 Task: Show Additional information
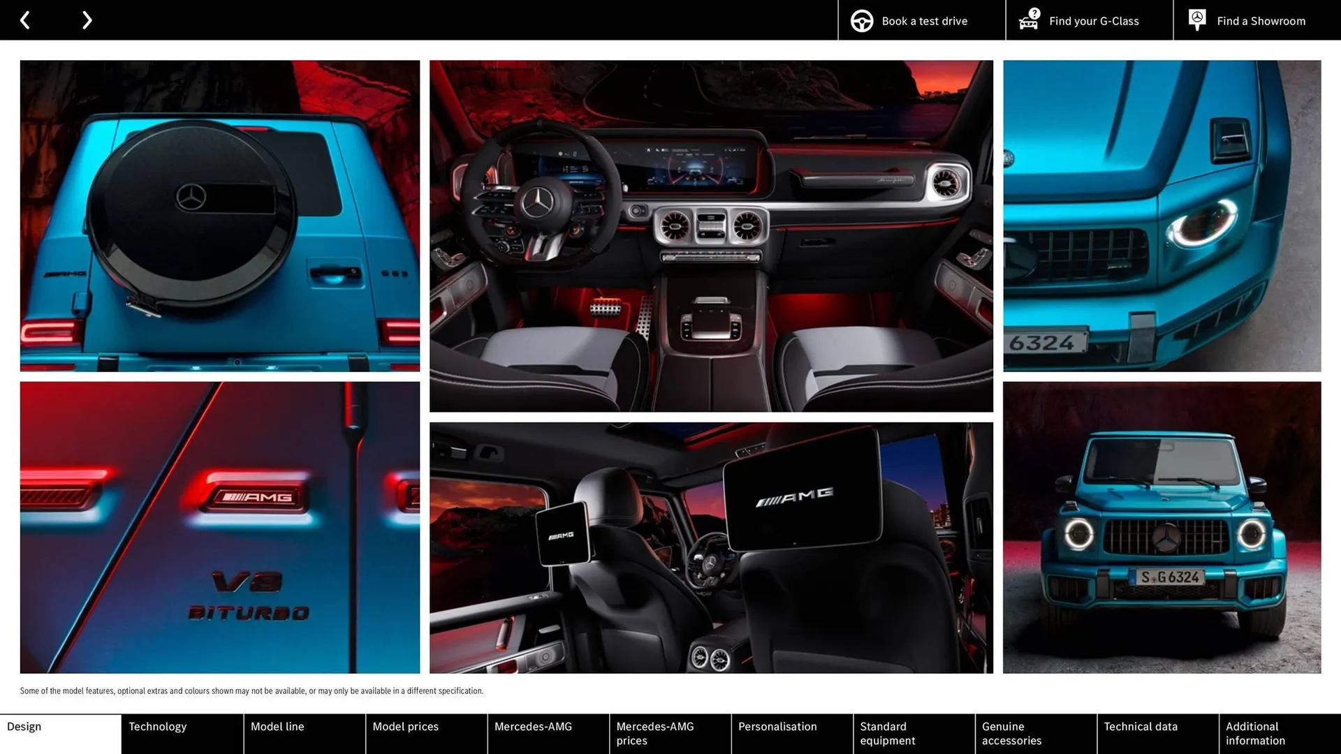click(1257, 733)
